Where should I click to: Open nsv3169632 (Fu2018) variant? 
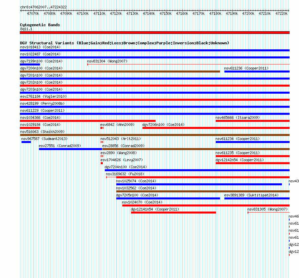point(125,174)
